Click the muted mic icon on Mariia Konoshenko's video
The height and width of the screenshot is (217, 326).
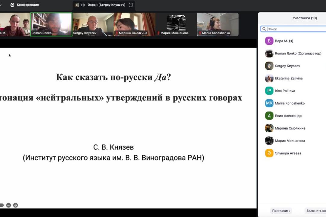(x=200, y=33)
